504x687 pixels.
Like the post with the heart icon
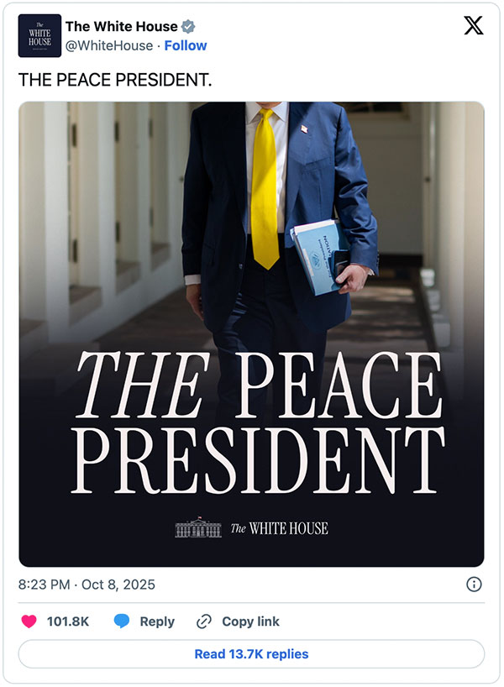click(x=29, y=621)
